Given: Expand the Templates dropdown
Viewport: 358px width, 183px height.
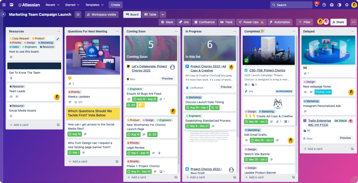Looking at the screenshot, I should 94,5.
